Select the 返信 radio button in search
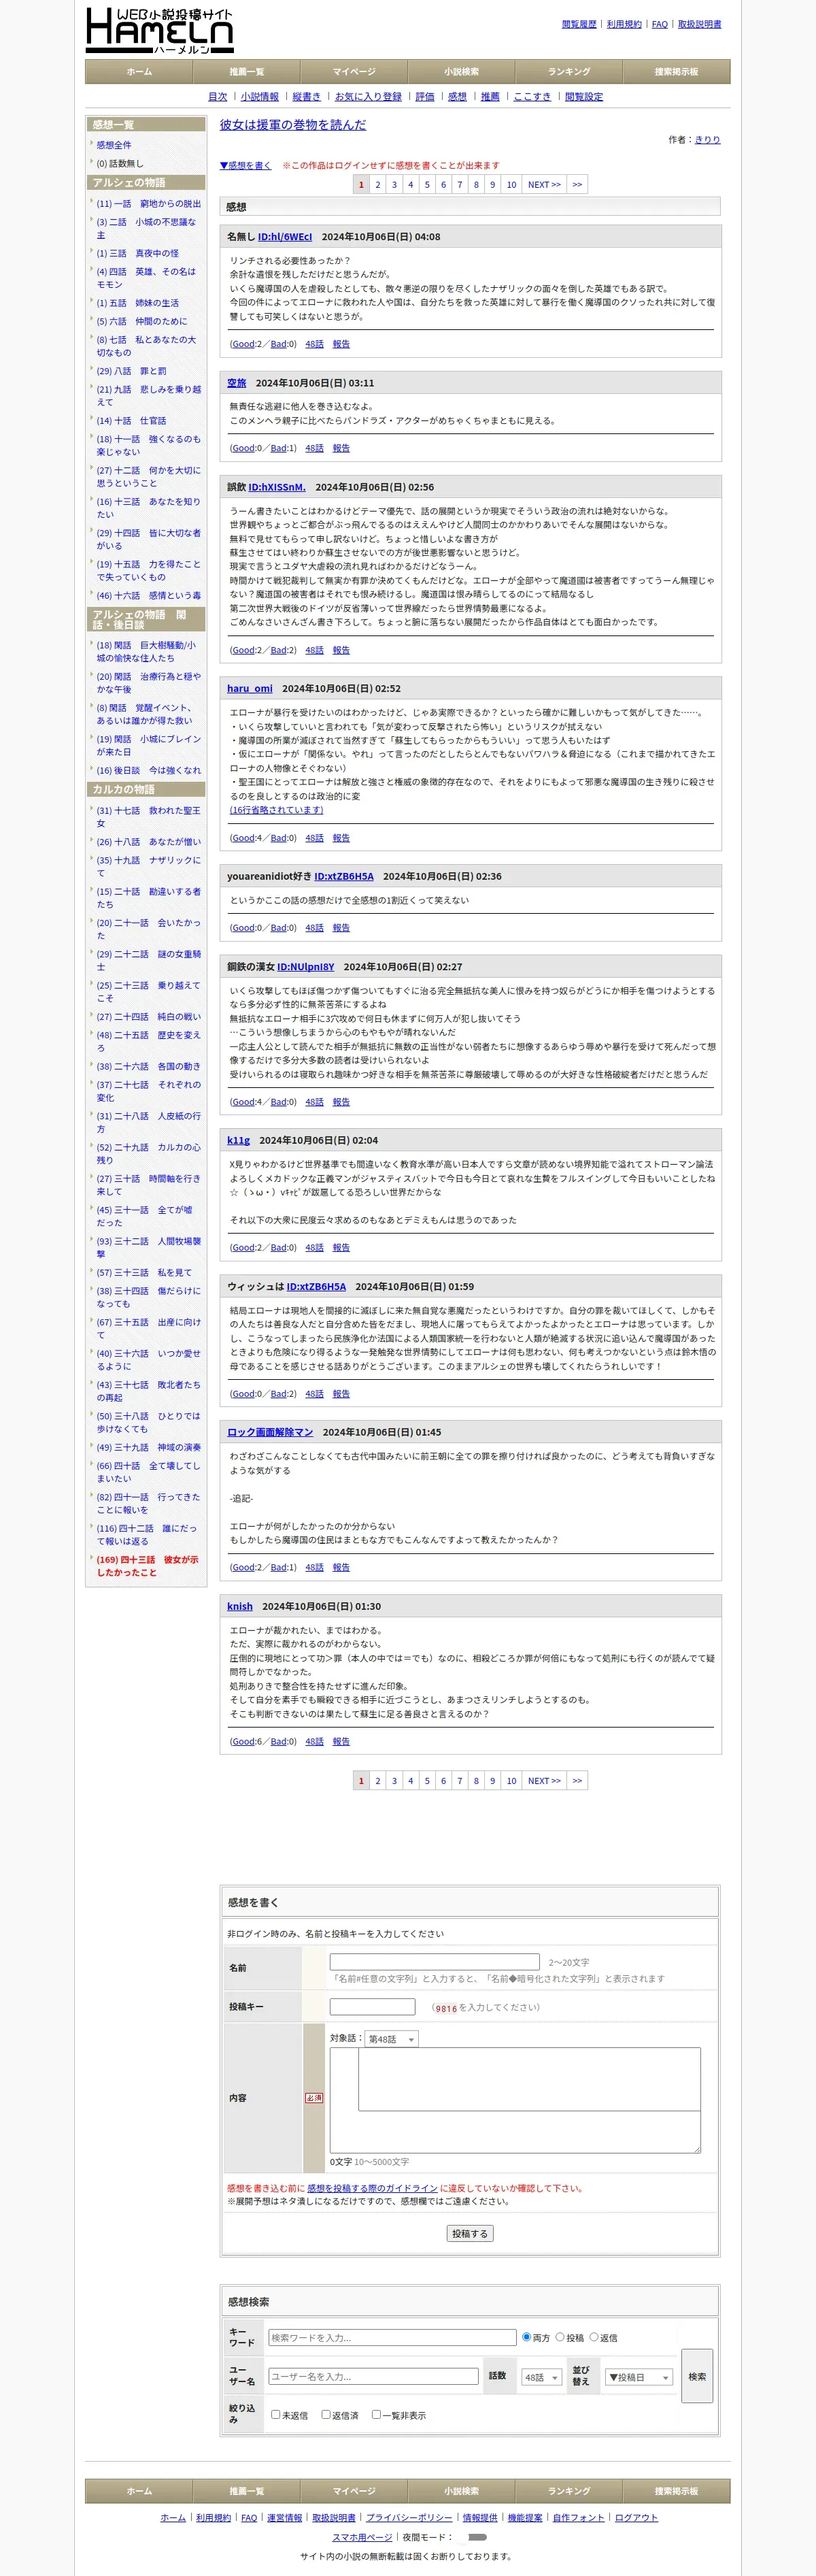Image resolution: width=816 pixels, height=2576 pixels. click(x=594, y=2337)
